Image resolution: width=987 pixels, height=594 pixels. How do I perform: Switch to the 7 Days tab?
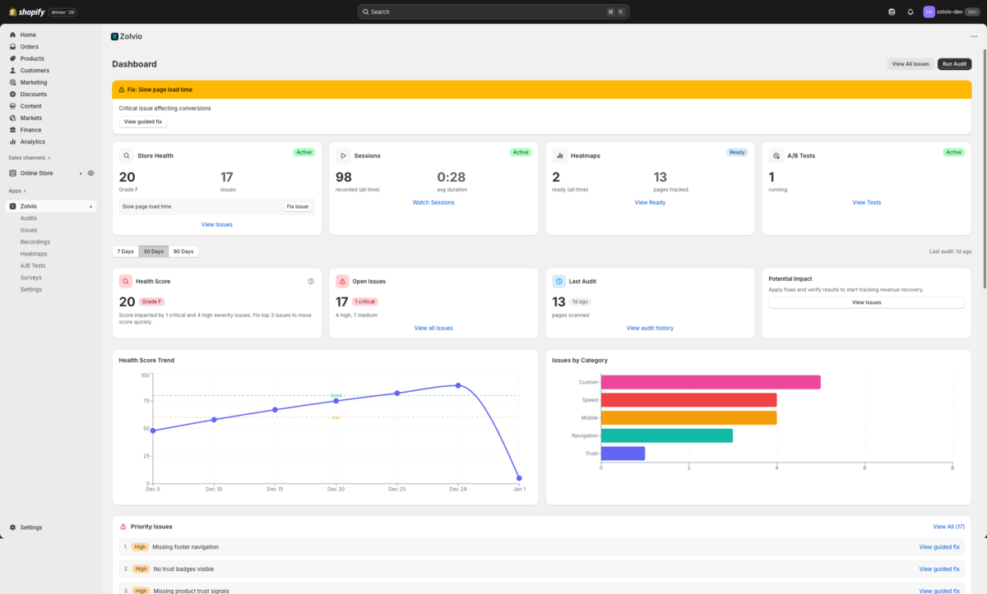[x=125, y=251]
